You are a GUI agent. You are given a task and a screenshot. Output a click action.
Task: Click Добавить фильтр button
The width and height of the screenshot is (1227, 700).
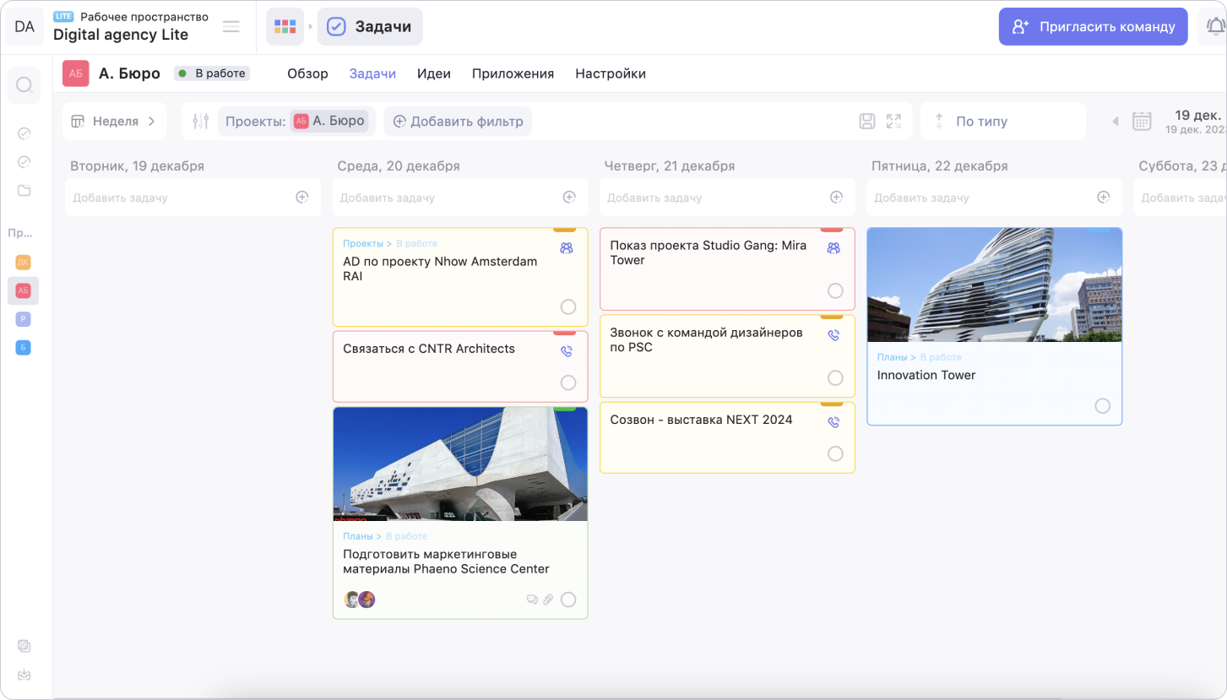458,122
